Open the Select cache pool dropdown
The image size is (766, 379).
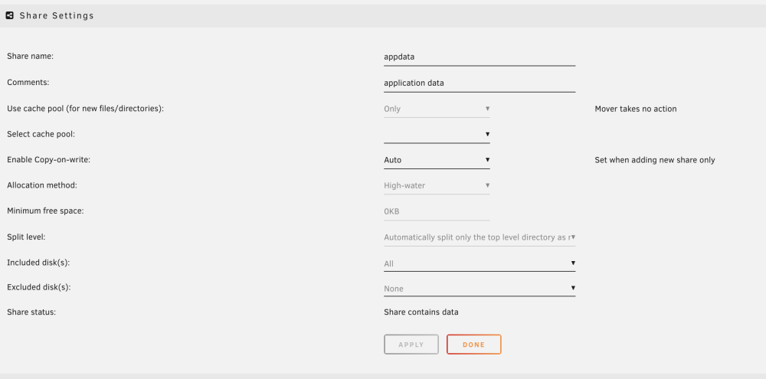[437, 134]
